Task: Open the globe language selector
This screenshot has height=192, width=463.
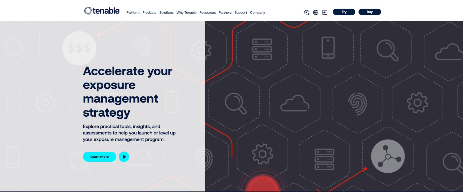Action: pos(316,12)
